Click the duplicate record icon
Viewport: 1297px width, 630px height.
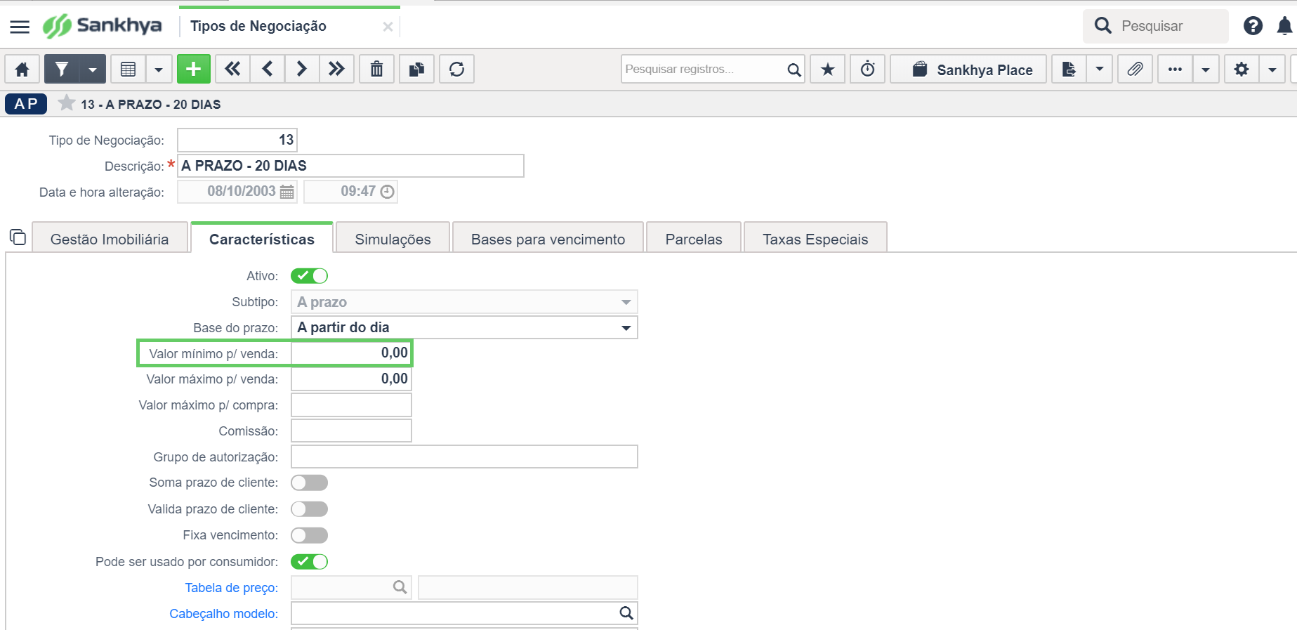pyautogui.click(x=417, y=69)
